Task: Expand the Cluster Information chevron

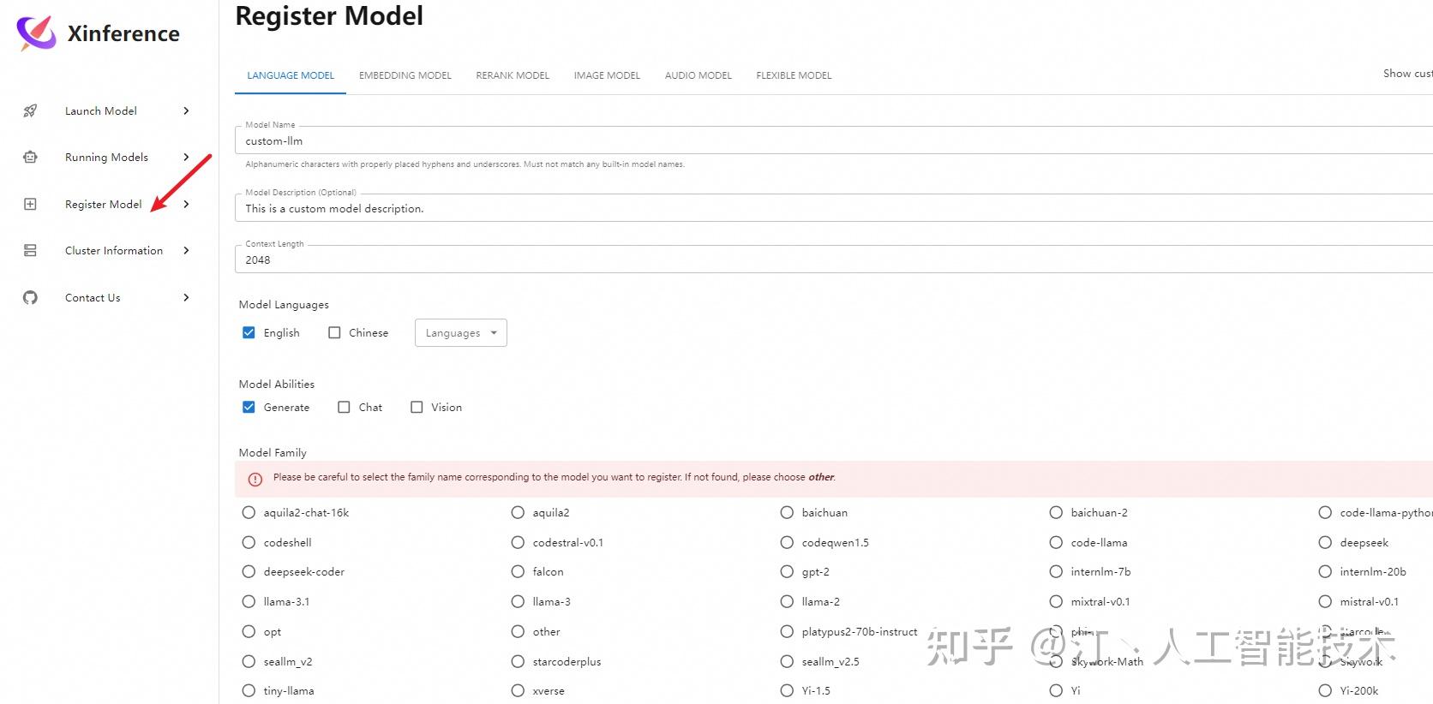Action: point(186,250)
